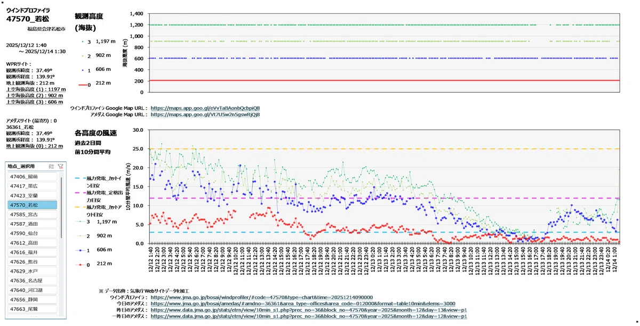
Task: Click the 各高度の風速 chart title
Action: click(95, 133)
